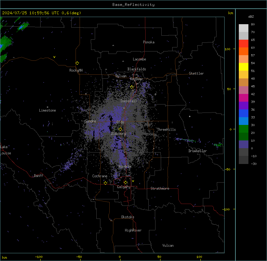Pick the red 60-65 dBZ legend swatch
The width and height of the screenshot is (267, 261).
[x=243, y=44]
